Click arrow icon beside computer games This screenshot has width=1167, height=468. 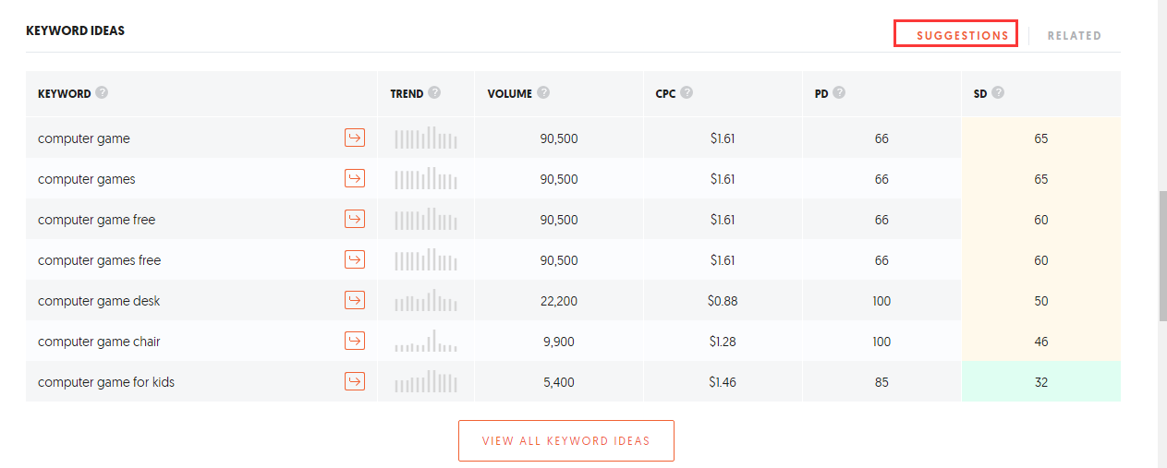pyautogui.click(x=355, y=178)
